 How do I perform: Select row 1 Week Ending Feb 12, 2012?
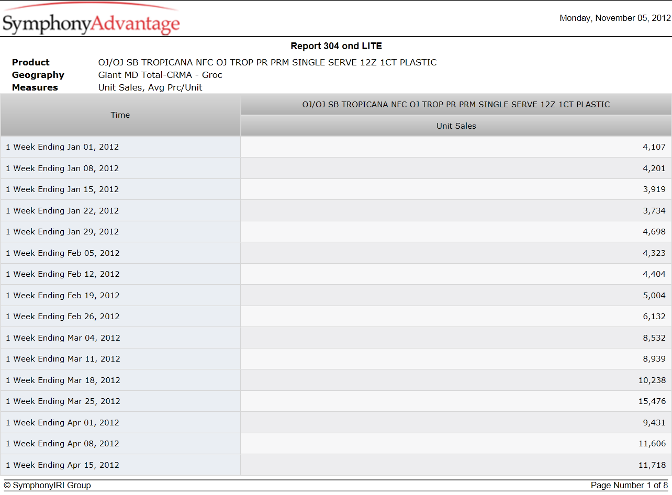pos(336,274)
